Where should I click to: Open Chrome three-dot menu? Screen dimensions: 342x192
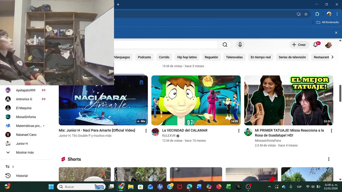point(337,14)
